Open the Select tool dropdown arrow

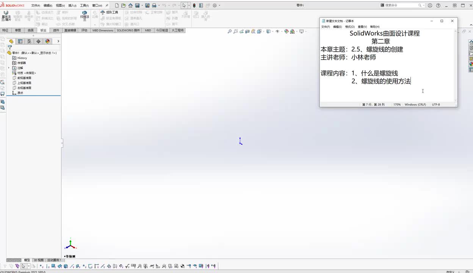click(189, 5)
